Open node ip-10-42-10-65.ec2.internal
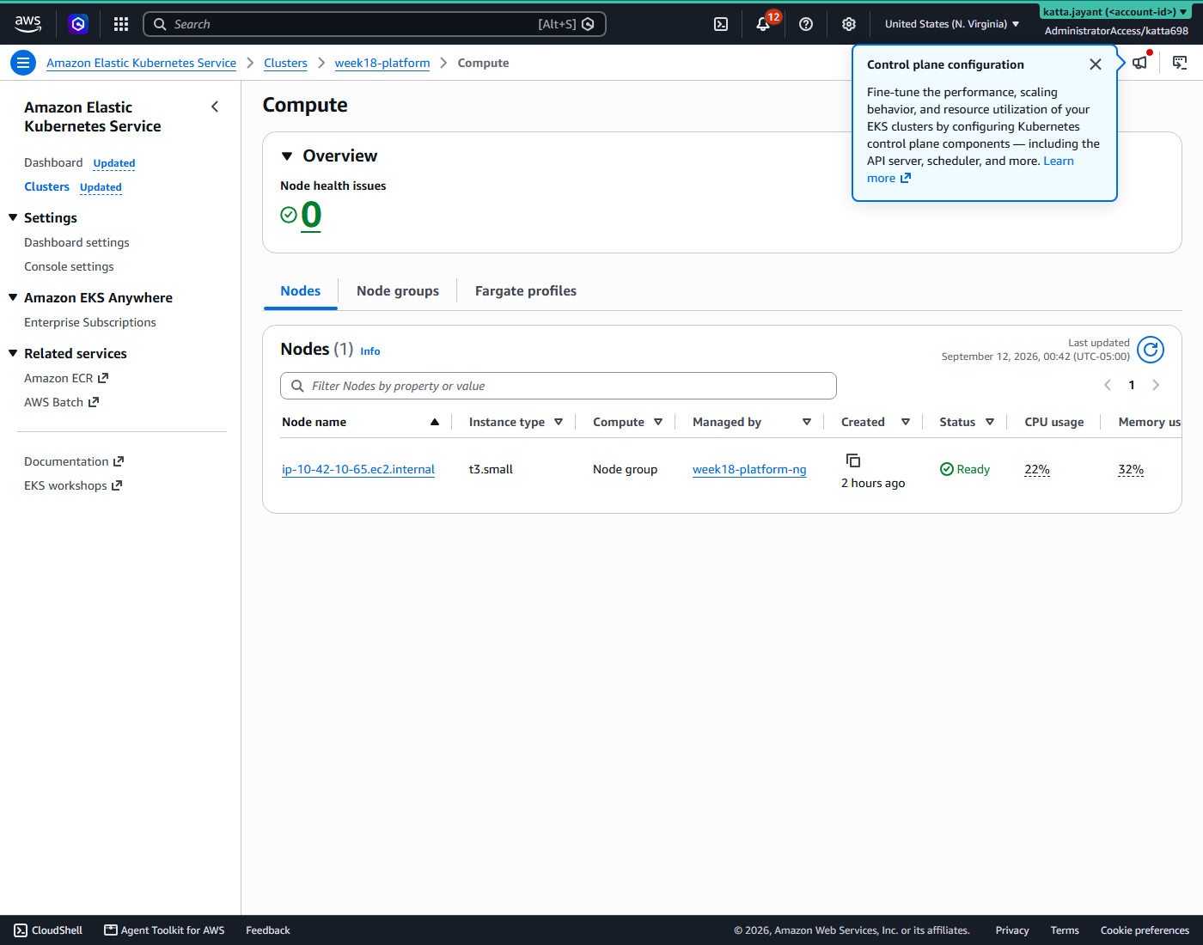This screenshot has height=945, width=1203. click(x=358, y=469)
